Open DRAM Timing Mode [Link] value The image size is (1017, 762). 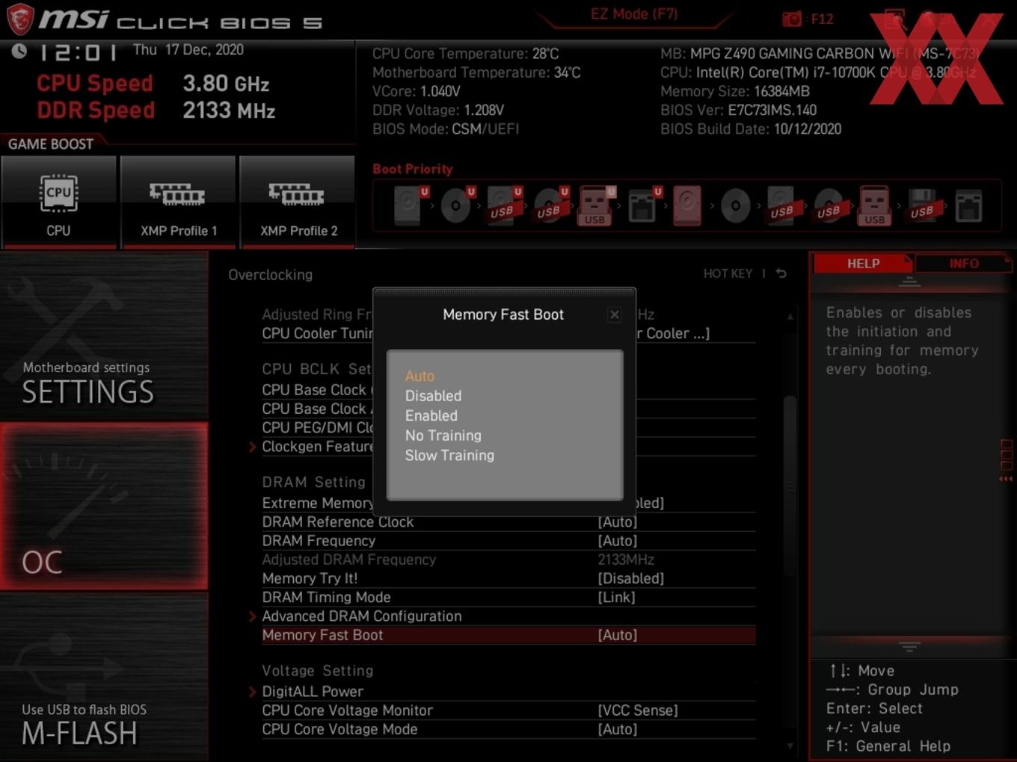[x=616, y=597]
